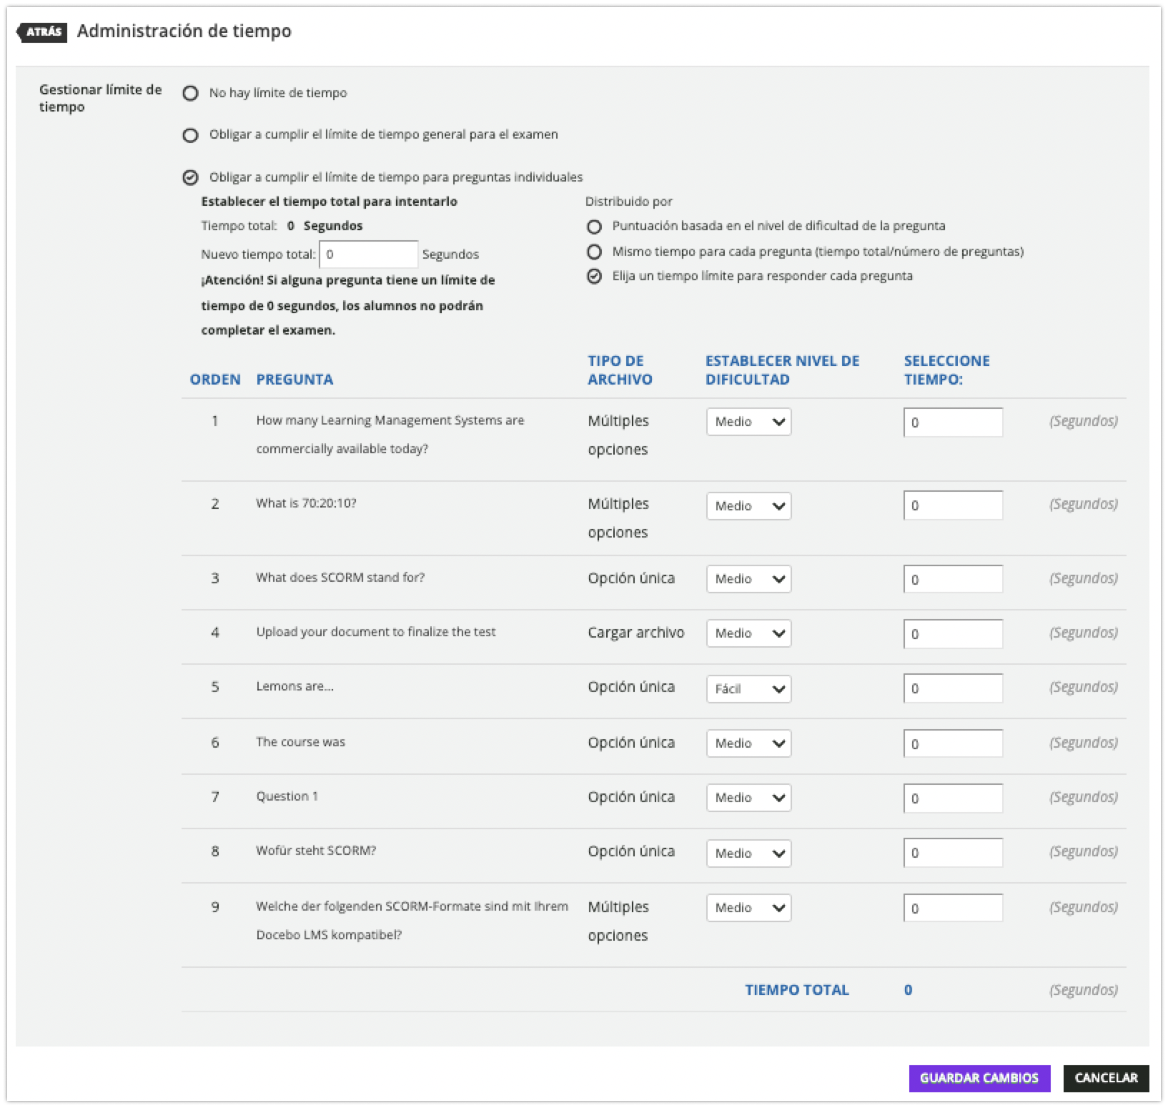Click the GUARDAR CAMBIOS button
This screenshot has height=1108, width=1168.
979,1078
